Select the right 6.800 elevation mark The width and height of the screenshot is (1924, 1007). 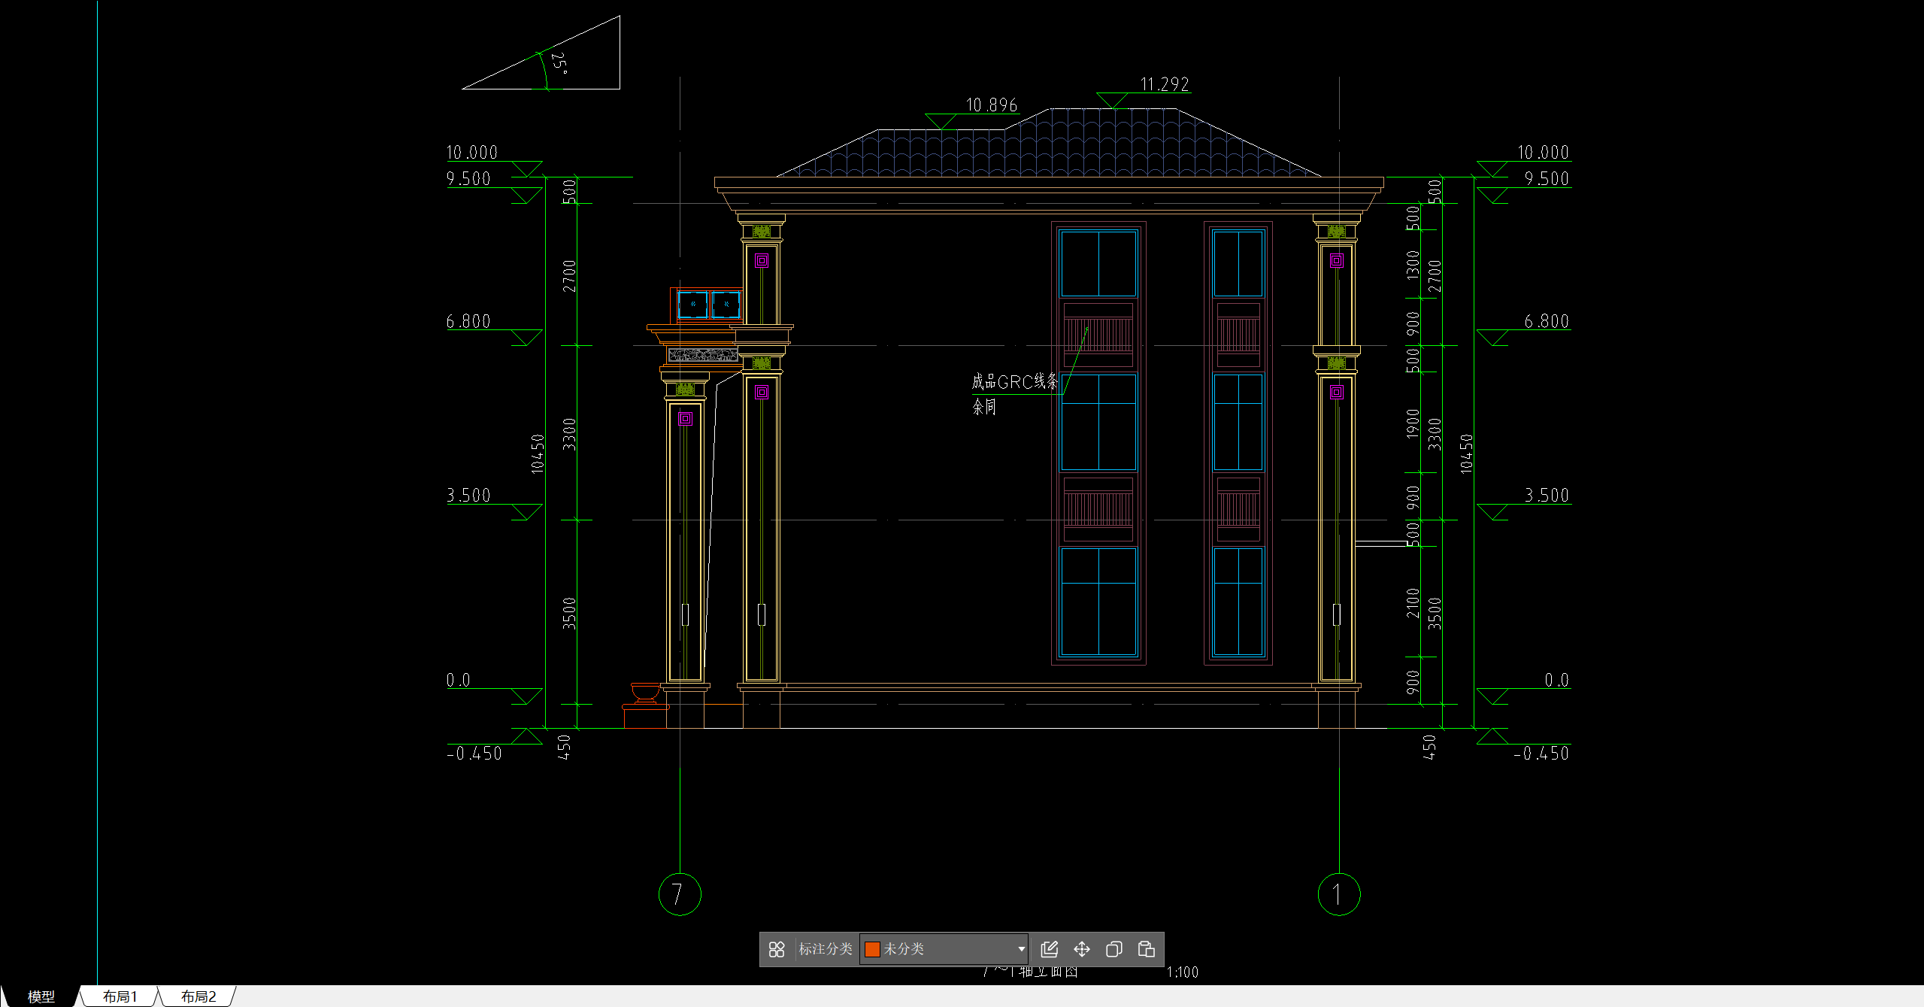click(1547, 322)
